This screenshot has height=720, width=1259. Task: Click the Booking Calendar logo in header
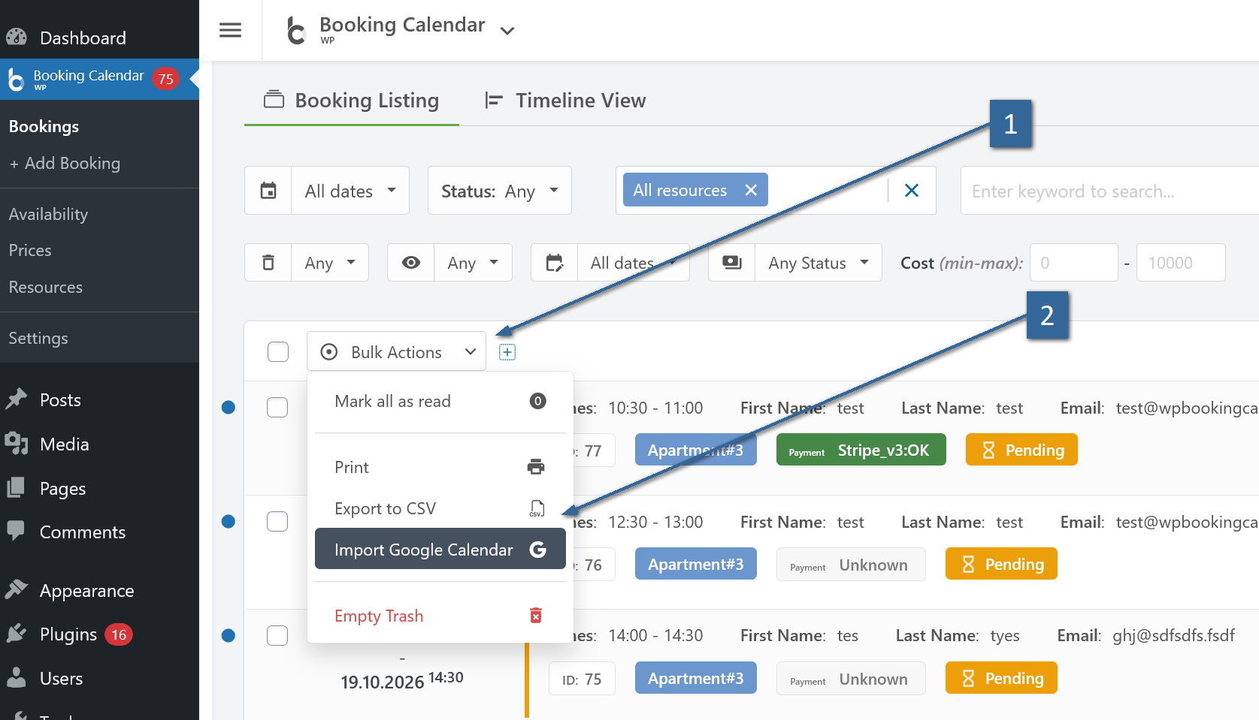297,31
